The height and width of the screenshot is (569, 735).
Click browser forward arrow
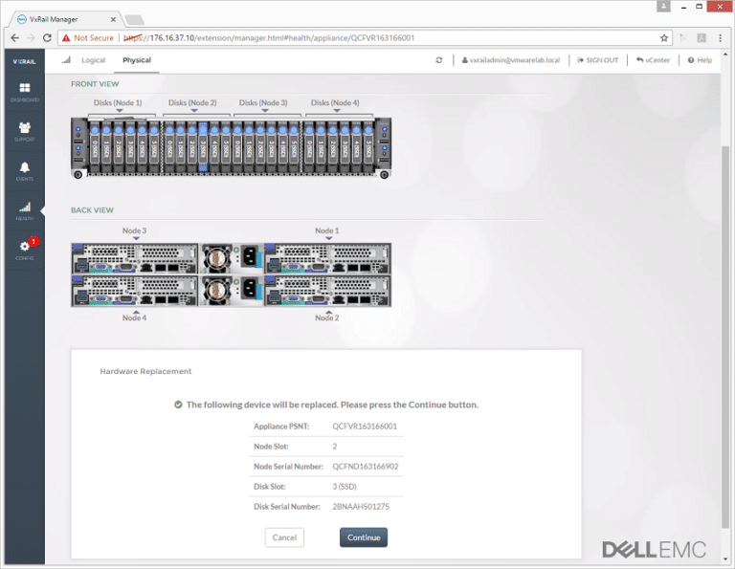(31, 38)
